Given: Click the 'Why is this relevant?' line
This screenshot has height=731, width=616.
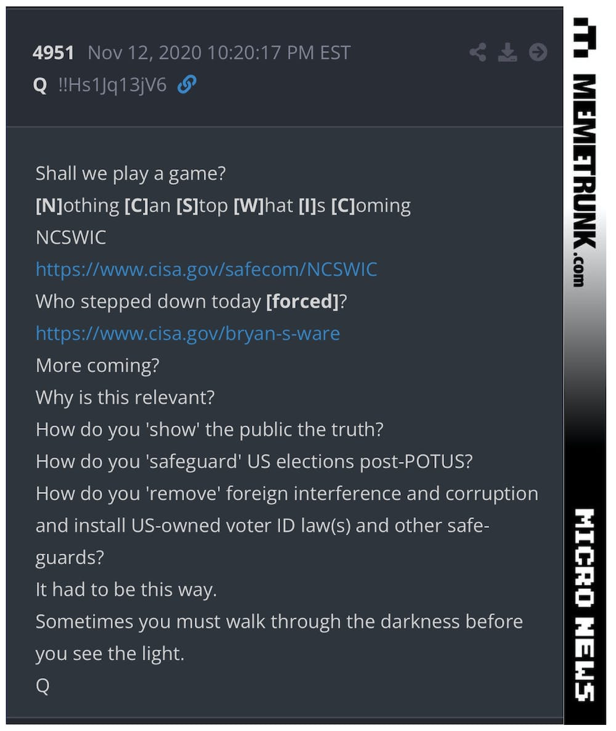Looking at the screenshot, I should pyautogui.click(x=125, y=398).
